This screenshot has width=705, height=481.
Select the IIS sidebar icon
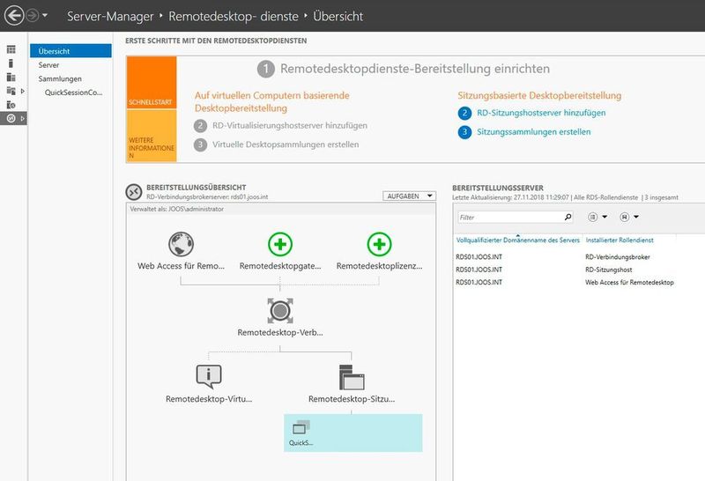click(x=11, y=105)
